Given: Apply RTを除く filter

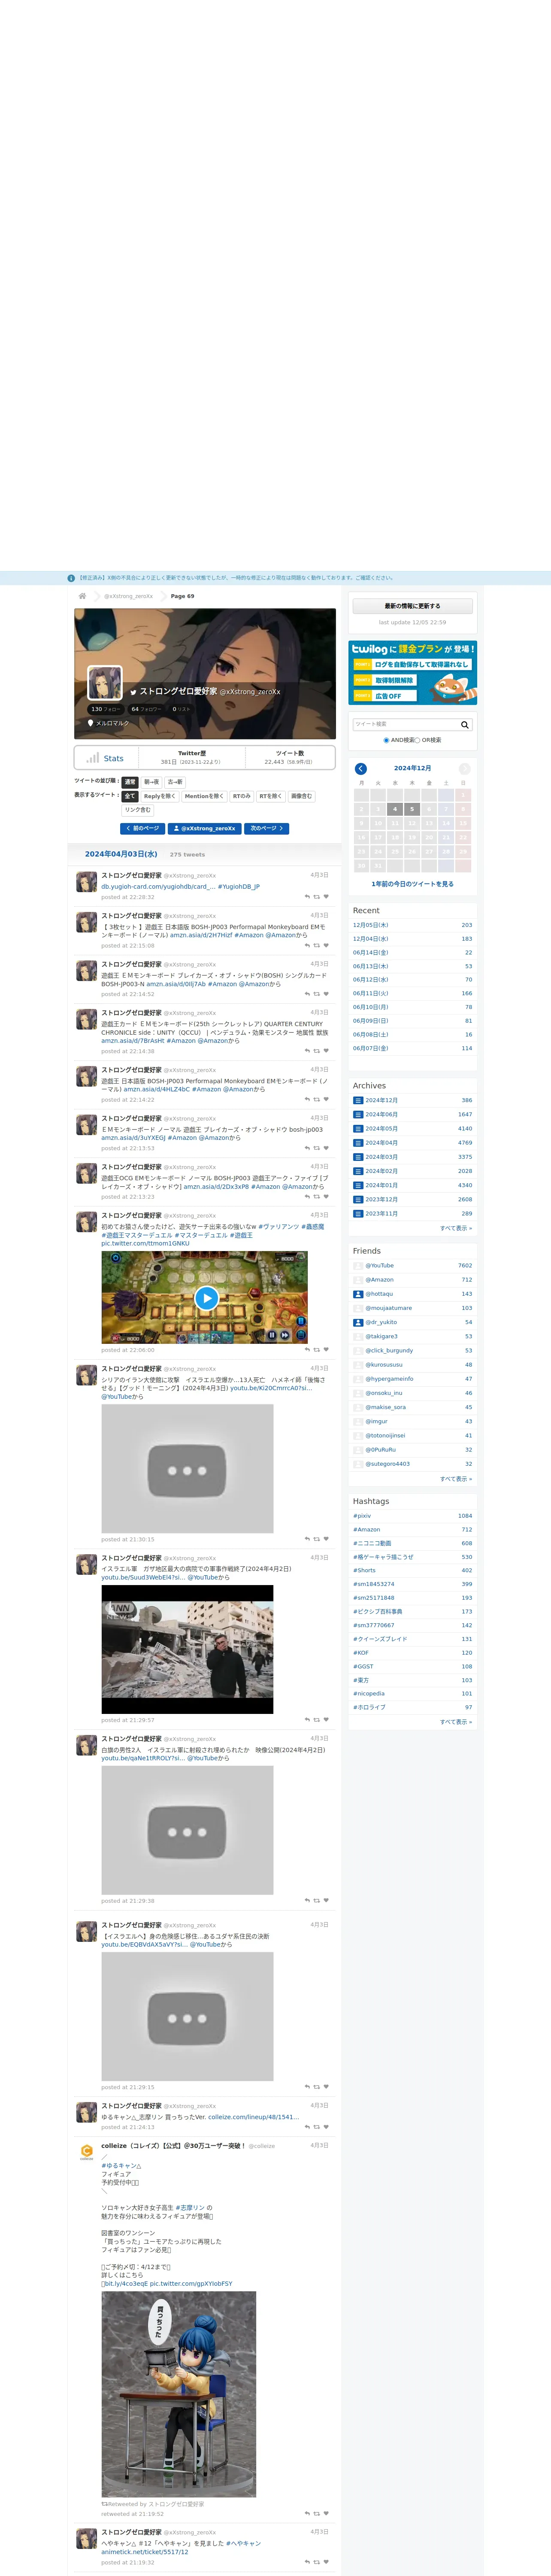Looking at the screenshot, I should point(271,796).
